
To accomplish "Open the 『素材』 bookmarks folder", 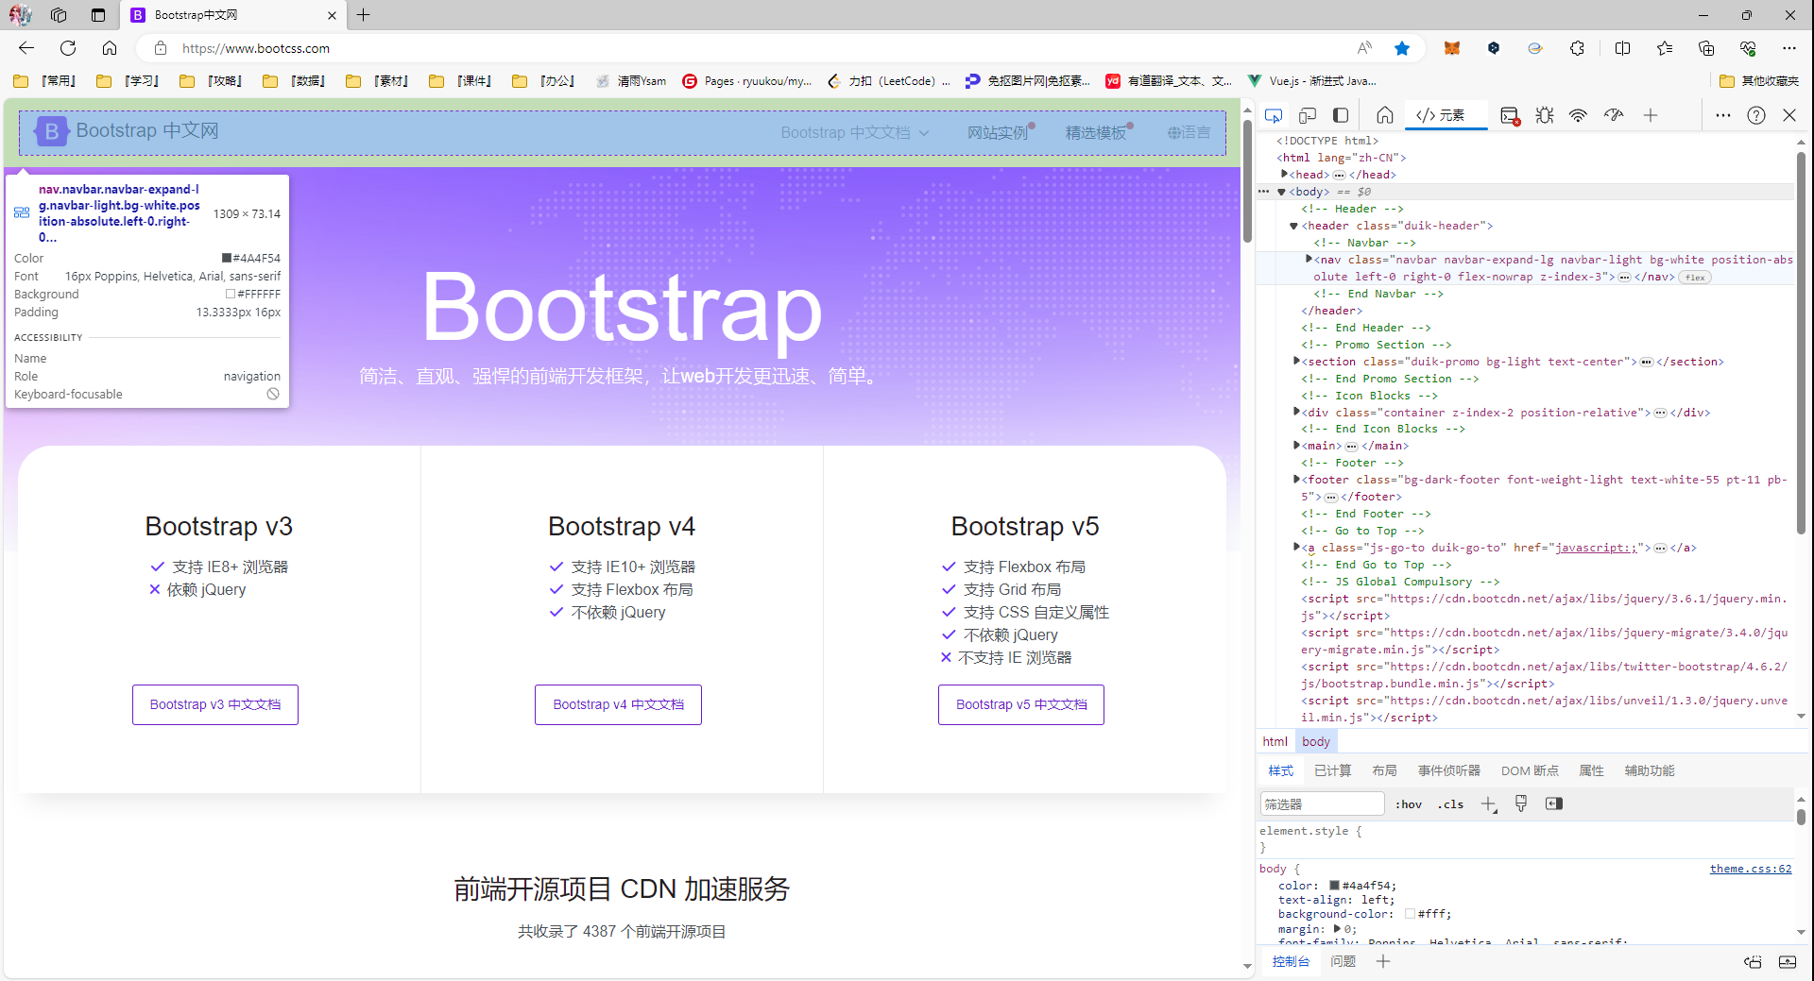I will click(378, 81).
